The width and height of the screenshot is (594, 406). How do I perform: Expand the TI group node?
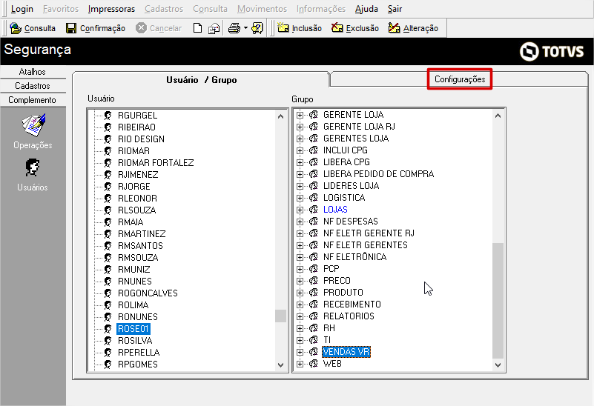(x=300, y=340)
